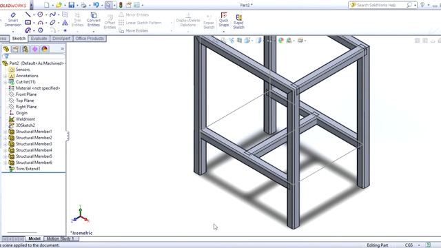Switch to the Evaluate tab
The width and height of the screenshot is (441, 248).
click(x=39, y=39)
